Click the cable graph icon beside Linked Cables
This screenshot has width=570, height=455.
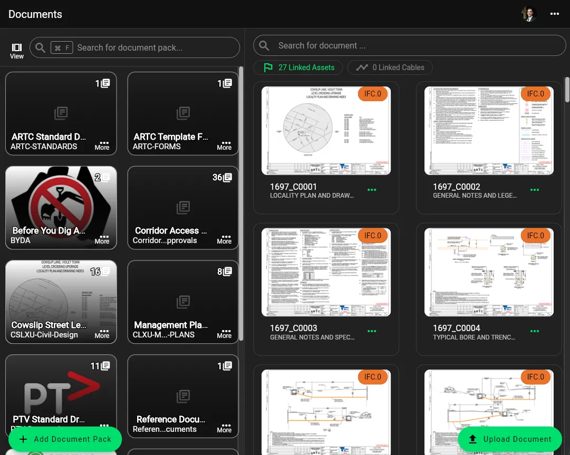[x=362, y=67]
